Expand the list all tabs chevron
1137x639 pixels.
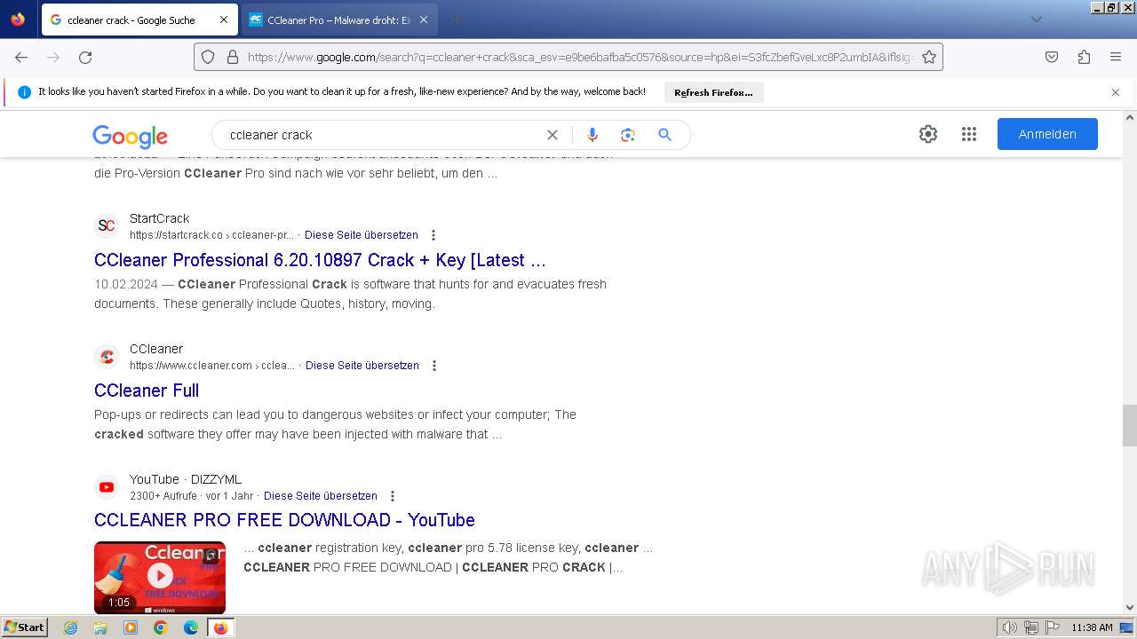[x=1036, y=20]
